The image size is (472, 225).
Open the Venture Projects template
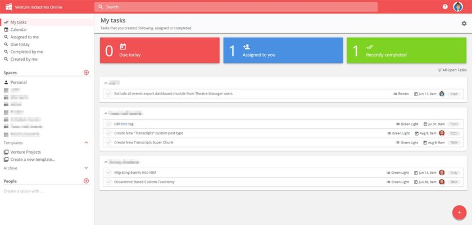click(x=25, y=152)
